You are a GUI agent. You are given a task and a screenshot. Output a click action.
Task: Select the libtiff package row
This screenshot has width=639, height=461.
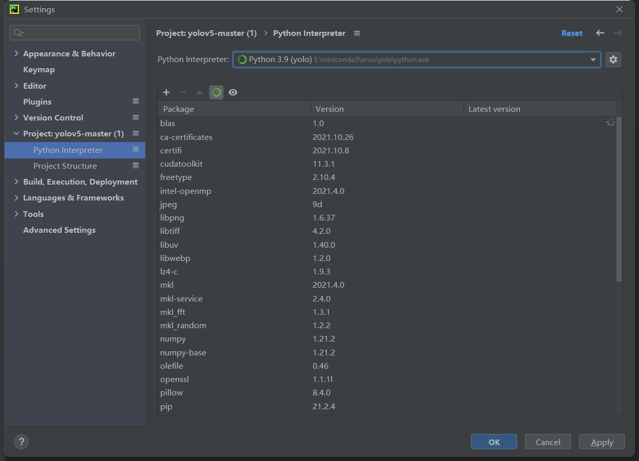coord(387,231)
